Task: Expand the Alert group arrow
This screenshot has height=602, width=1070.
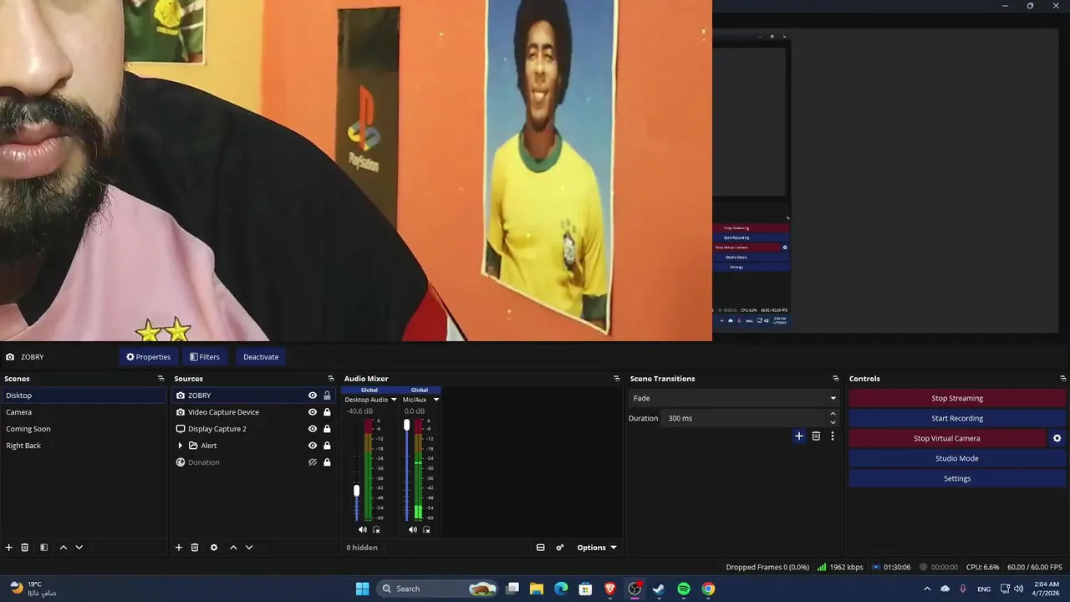Action: (x=180, y=446)
